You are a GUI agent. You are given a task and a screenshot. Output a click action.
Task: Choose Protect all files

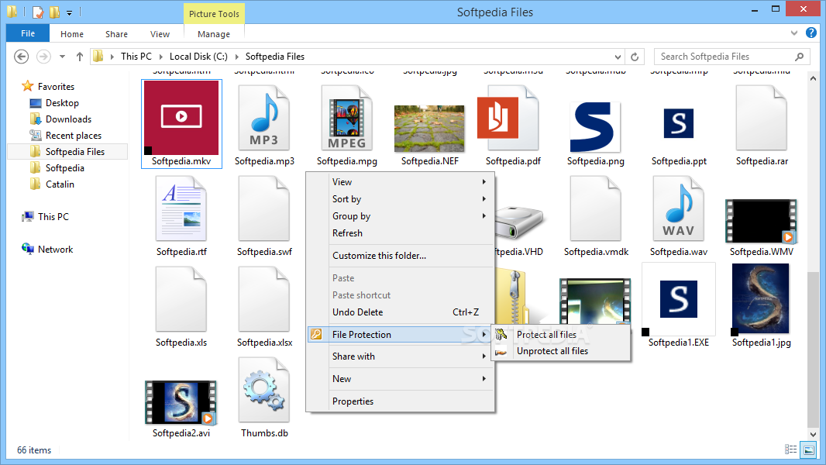tap(560, 334)
